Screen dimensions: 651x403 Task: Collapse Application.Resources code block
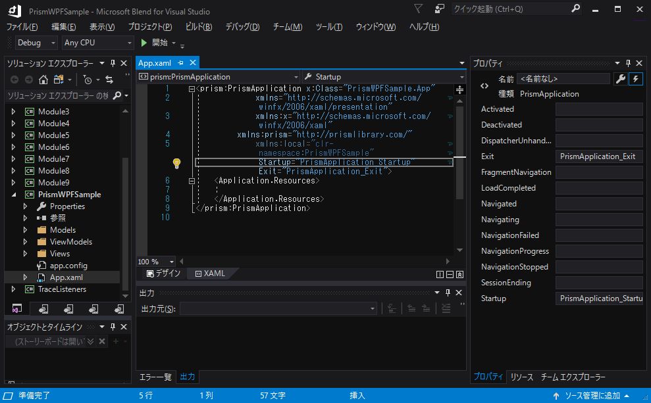(x=192, y=181)
